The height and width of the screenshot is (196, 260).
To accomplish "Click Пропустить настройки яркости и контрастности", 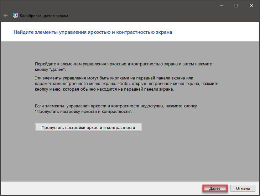I will [88, 127].
